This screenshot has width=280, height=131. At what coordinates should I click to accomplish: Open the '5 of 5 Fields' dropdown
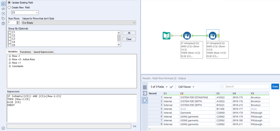point(159,87)
